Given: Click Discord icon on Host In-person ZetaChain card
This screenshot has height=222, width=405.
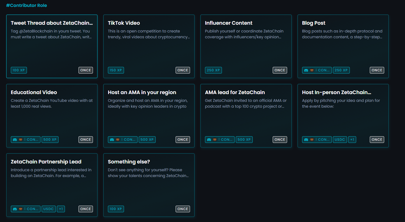Looking at the screenshot, I should (x=306, y=140).
